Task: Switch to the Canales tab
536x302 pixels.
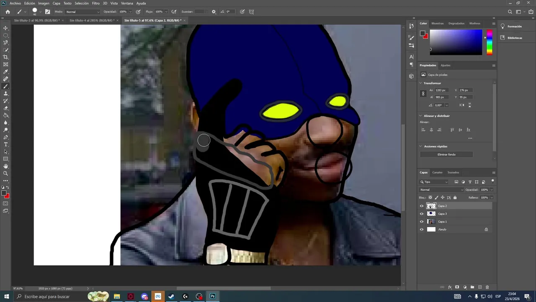Action: 437,172
